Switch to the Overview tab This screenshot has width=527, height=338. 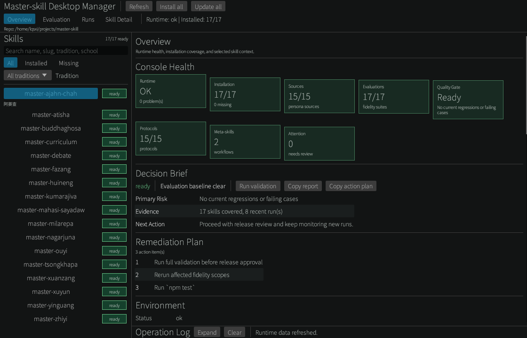19,19
